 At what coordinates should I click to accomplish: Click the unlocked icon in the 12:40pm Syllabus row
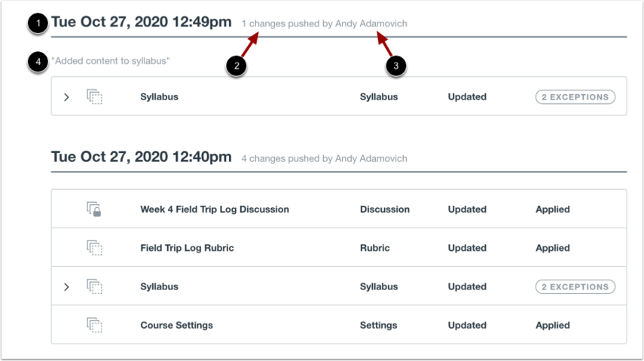[x=94, y=286]
